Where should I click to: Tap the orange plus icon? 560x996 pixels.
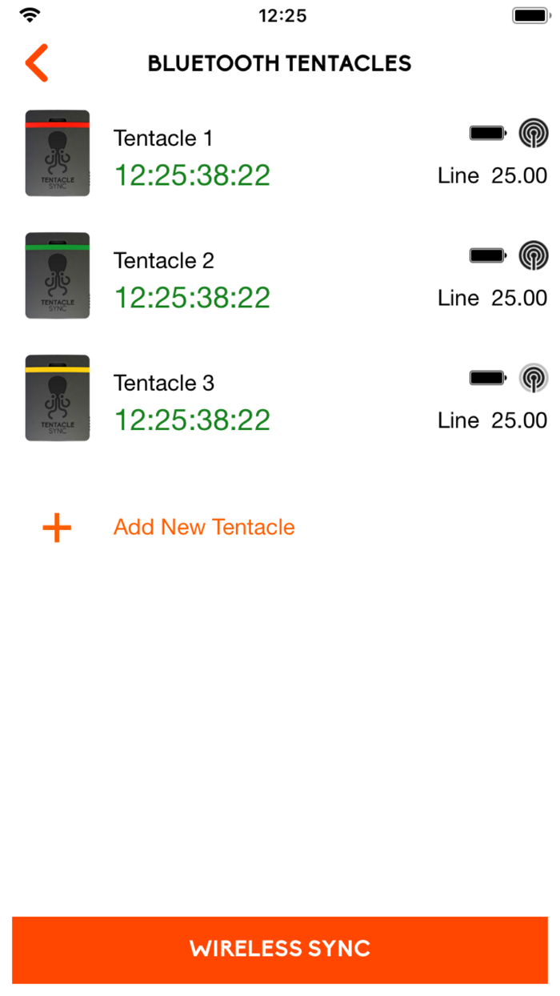click(56, 528)
